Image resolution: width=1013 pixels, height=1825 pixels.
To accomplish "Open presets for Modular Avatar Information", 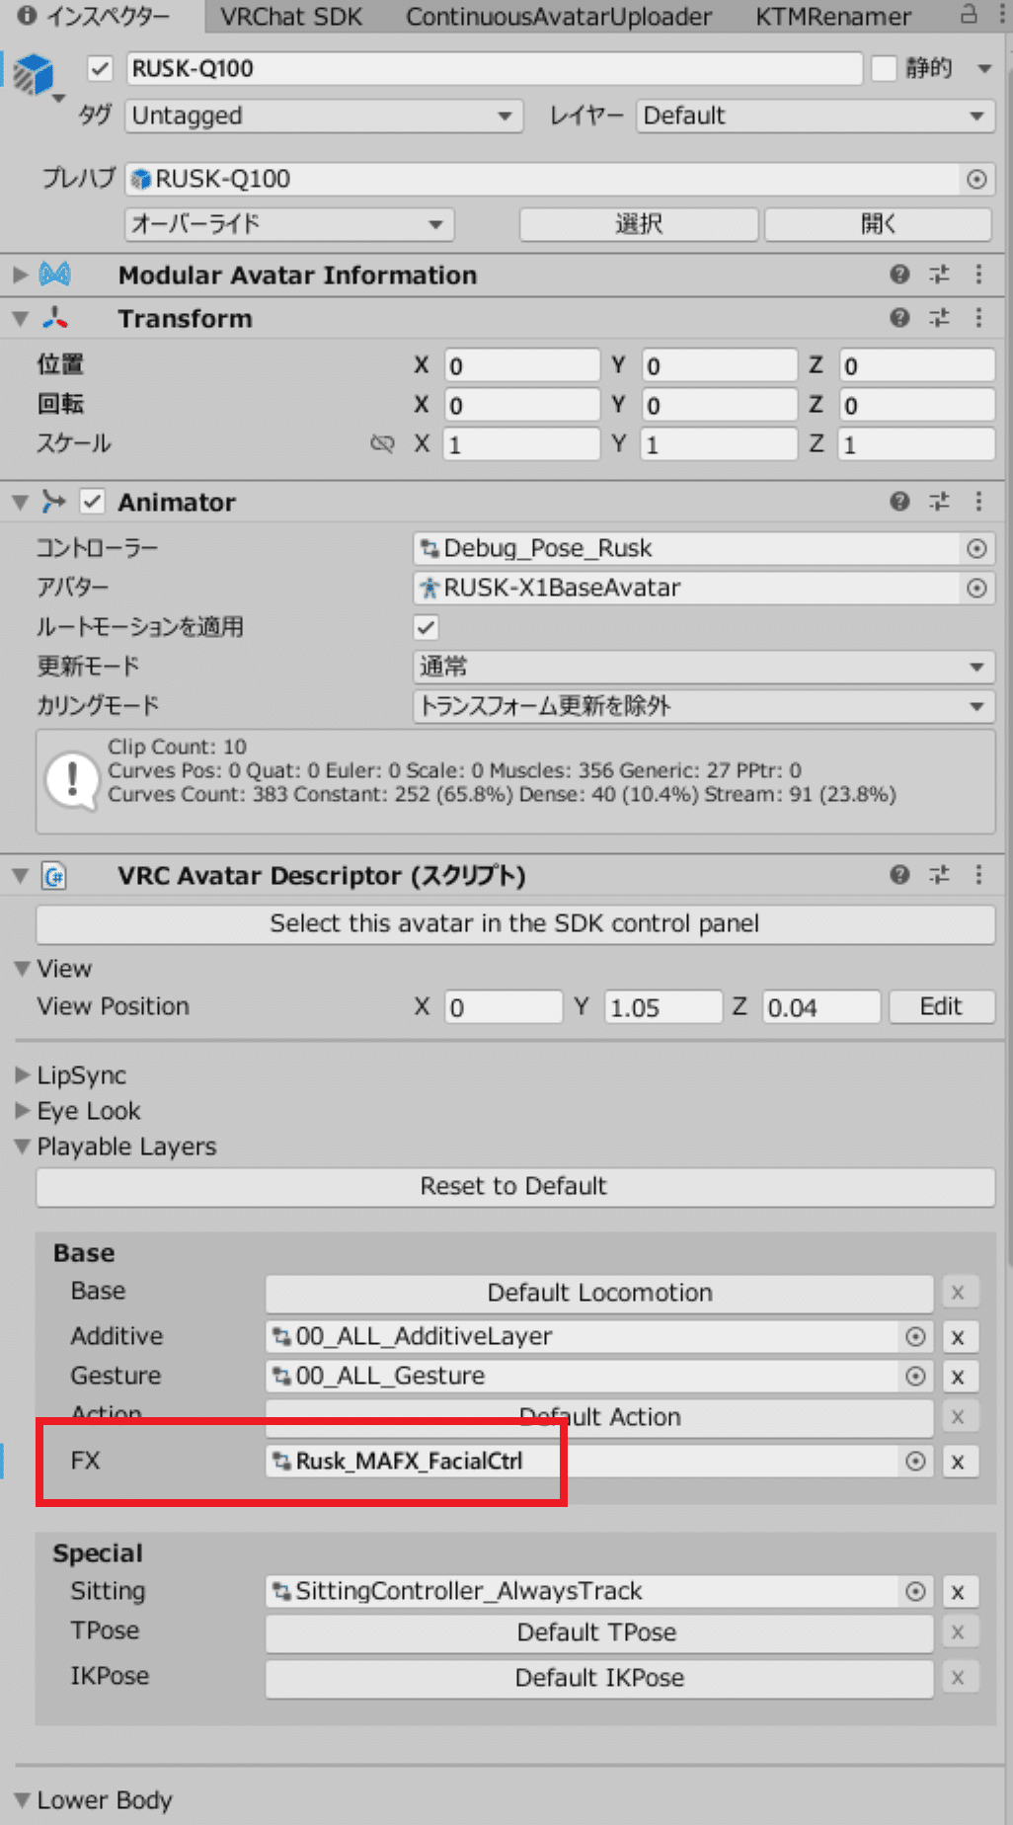I will coord(939,275).
